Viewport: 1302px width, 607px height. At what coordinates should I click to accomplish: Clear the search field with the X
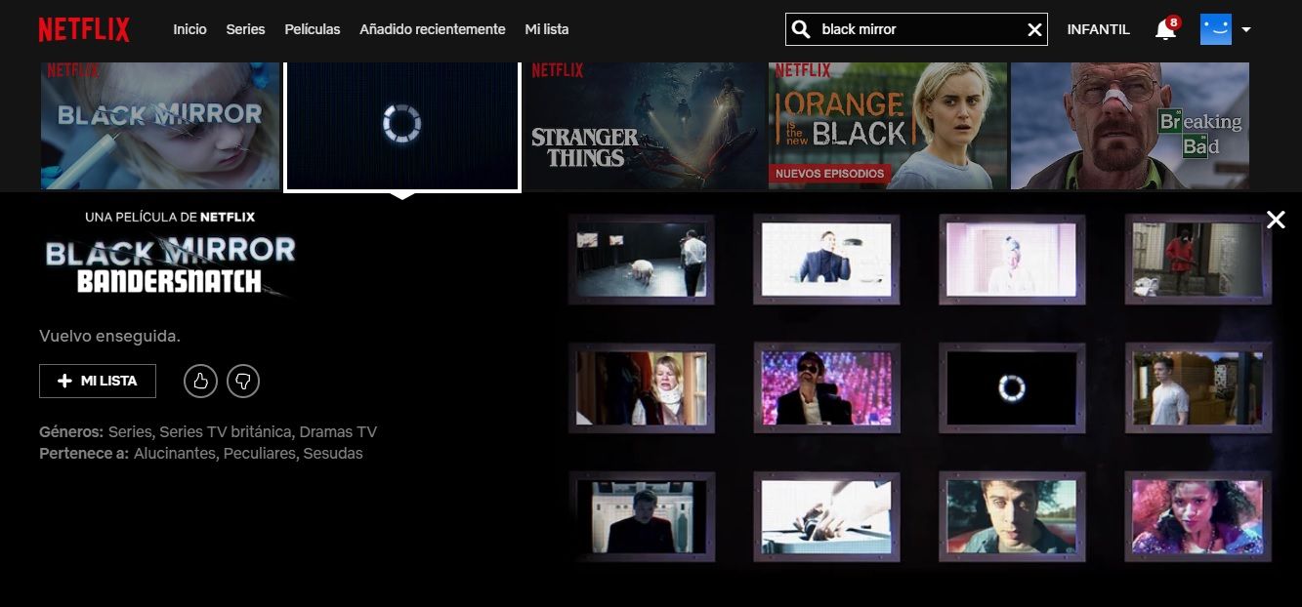click(1035, 30)
